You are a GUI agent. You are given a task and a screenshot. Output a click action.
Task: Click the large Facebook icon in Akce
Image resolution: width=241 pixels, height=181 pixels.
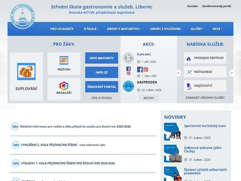(x=140, y=69)
